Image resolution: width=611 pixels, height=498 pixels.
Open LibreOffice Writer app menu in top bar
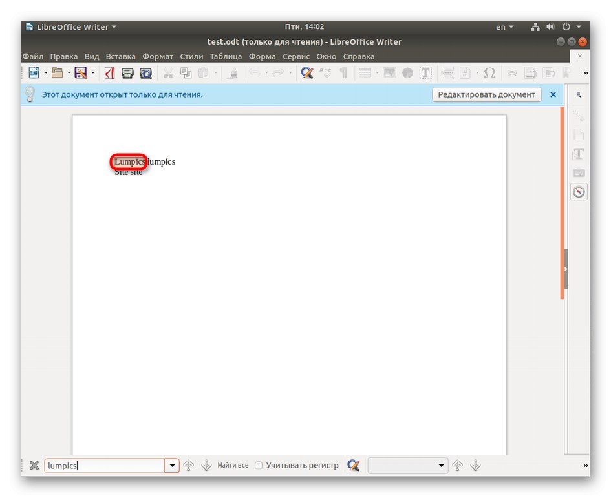tap(71, 27)
